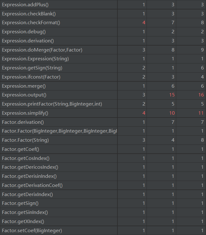
Task: Select the Factor.getCosIndex() row
Action: click(26, 158)
